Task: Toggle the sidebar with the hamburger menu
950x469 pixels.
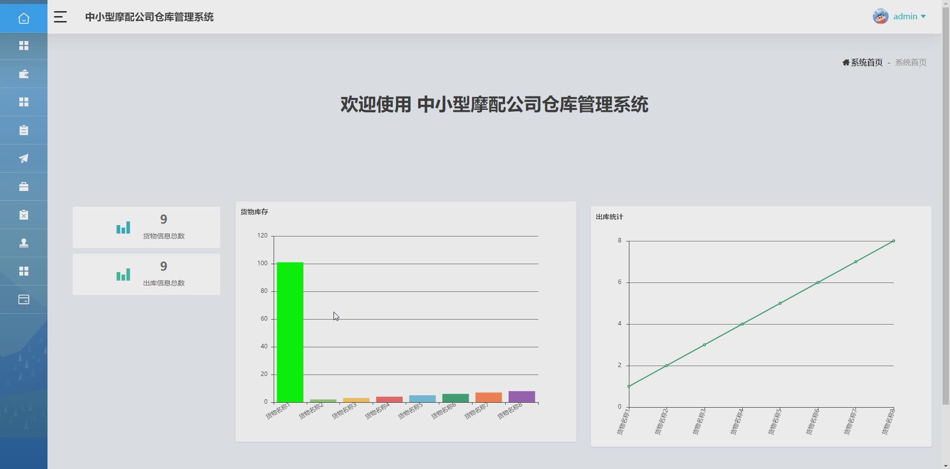Action: click(x=60, y=16)
